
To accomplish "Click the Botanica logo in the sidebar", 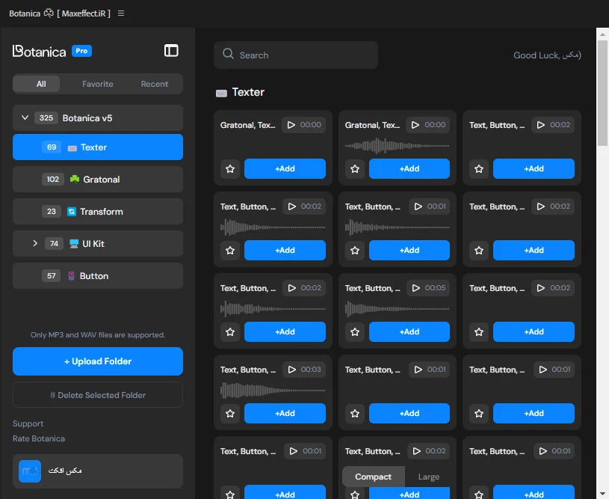I will click(39, 51).
